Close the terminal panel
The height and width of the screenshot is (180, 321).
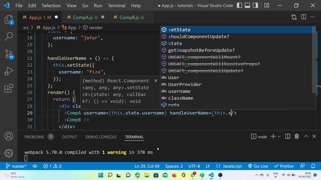pyautogui.click(x=314, y=136)
